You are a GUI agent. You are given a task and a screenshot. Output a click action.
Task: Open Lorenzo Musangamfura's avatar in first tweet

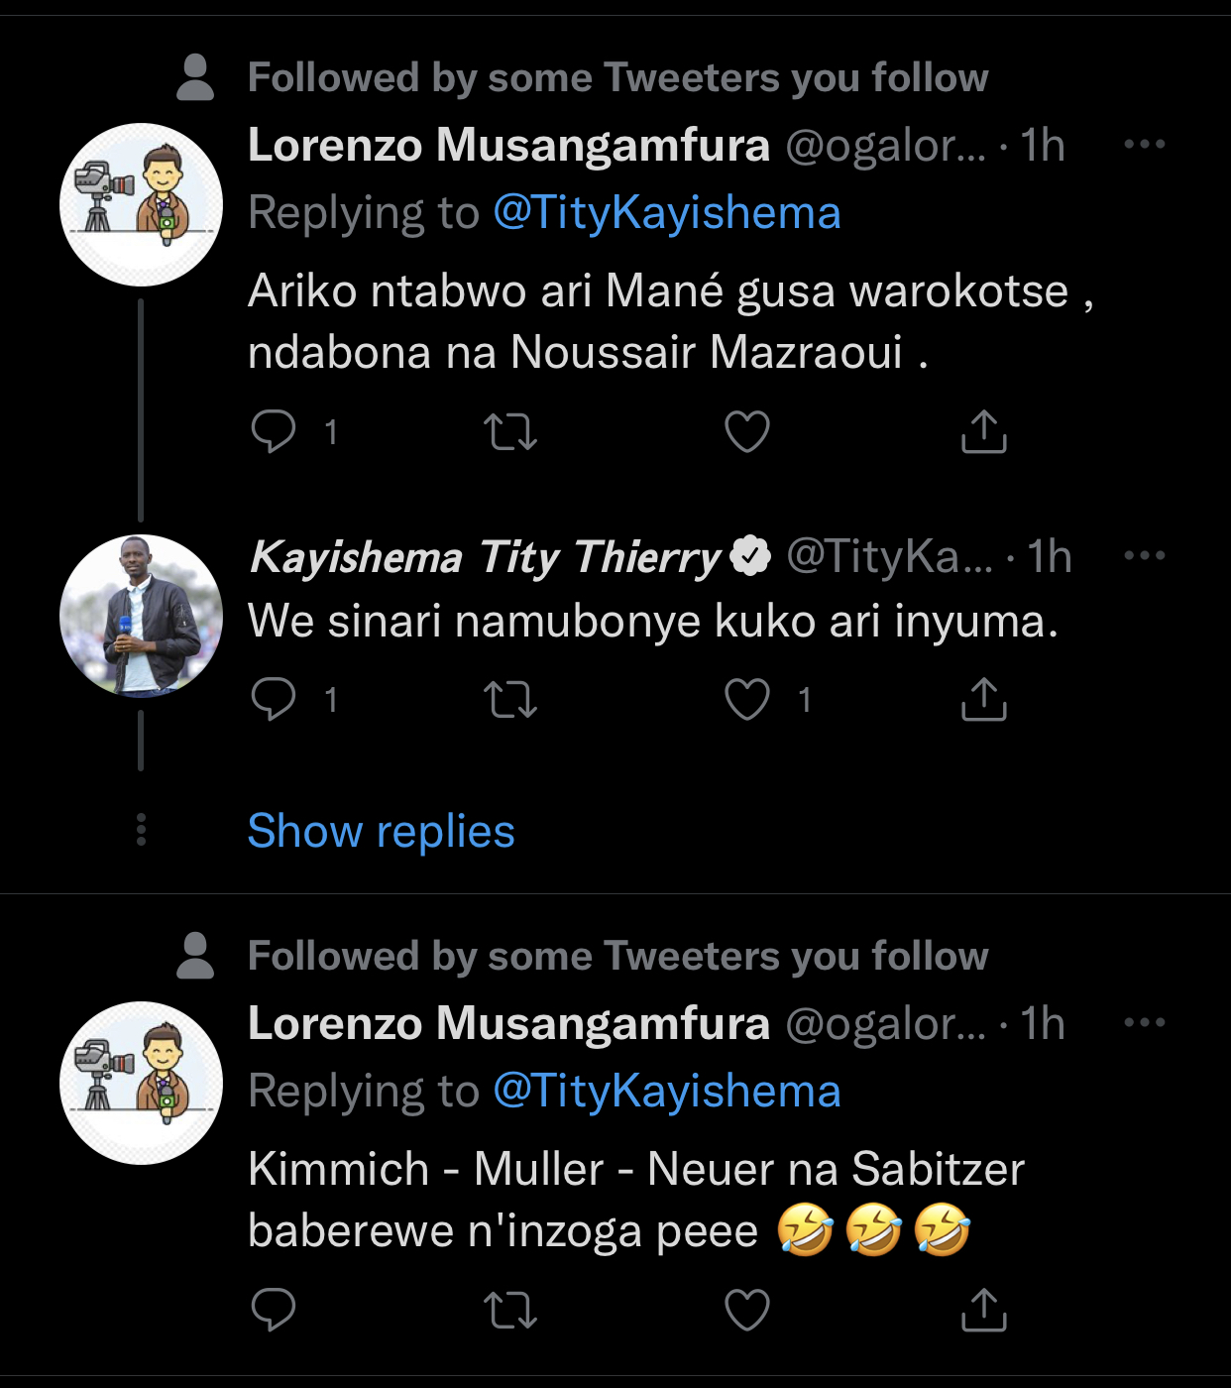click(x=141, y=204)
